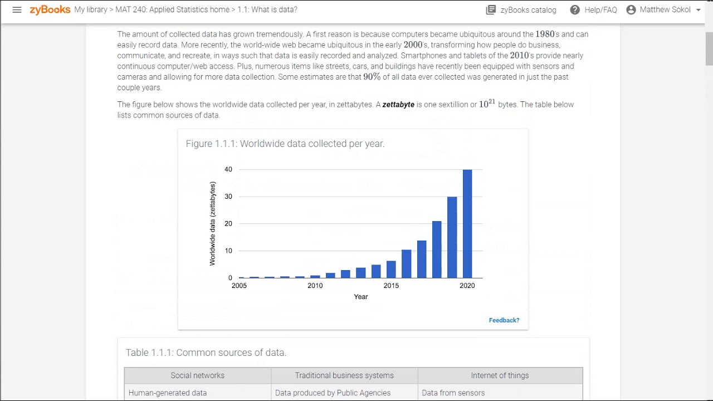The height and width of the screenshot is (401, 713).
Task: Click the tallest 2020 bar in chart
Action: point(467,223)
